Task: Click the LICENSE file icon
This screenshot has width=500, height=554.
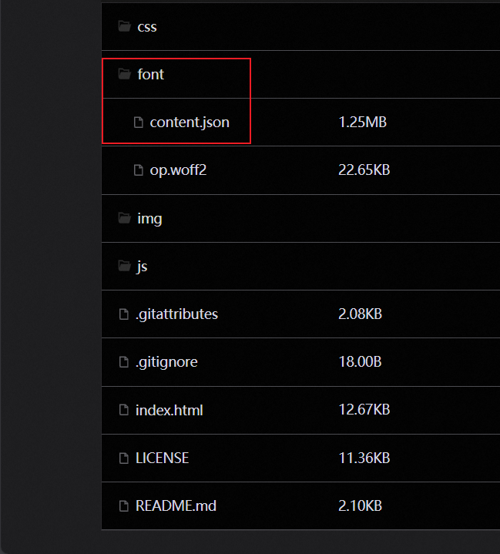Action: (124, 458)
